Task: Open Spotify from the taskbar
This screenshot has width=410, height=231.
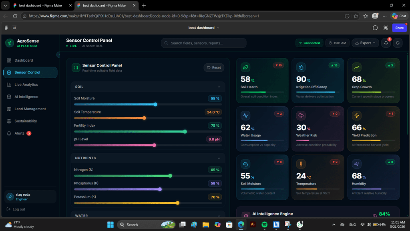Action: (264, 225)
